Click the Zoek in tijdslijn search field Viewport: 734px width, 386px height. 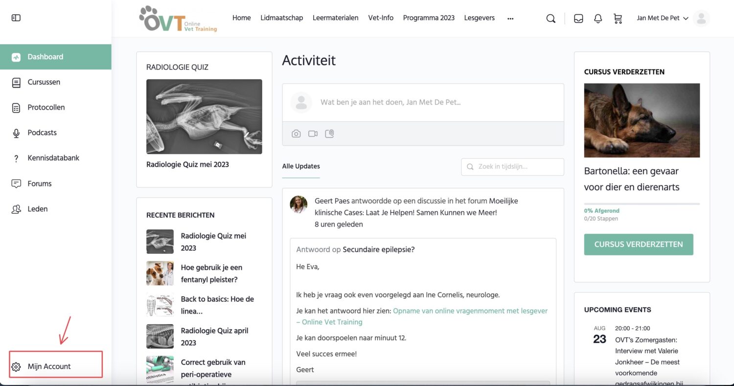(512, 167)
